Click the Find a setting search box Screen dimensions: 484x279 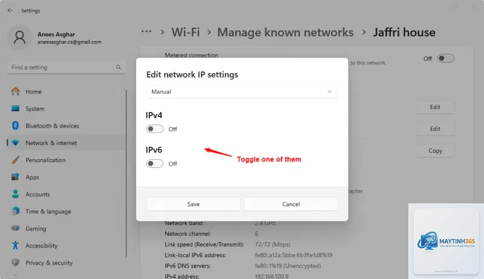click(x=67, y=67)
